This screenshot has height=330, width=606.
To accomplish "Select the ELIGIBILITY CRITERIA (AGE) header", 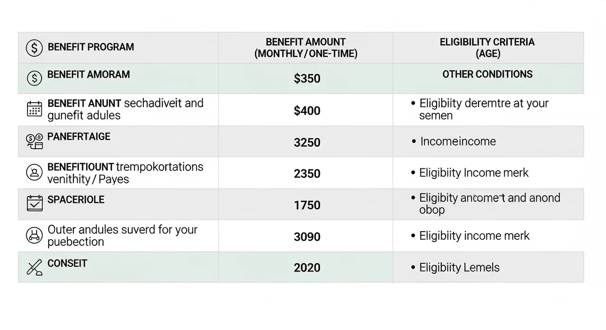I will pyautogui.click(x=487, y=48).
